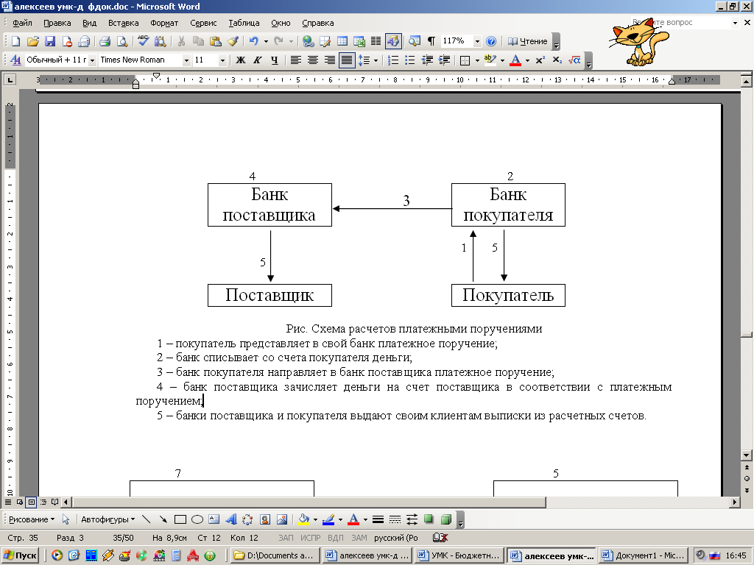
Task: Insert an Excel worksheet
Action: pos(359,41)
